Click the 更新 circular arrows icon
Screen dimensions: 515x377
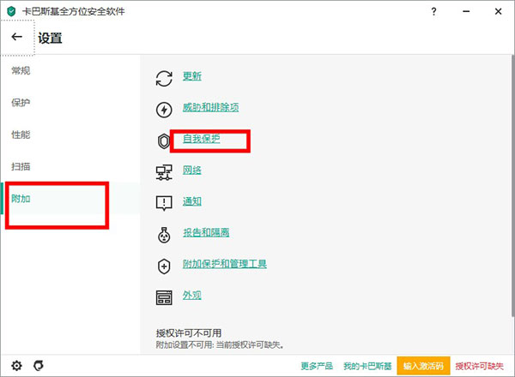tap(164, 78)
